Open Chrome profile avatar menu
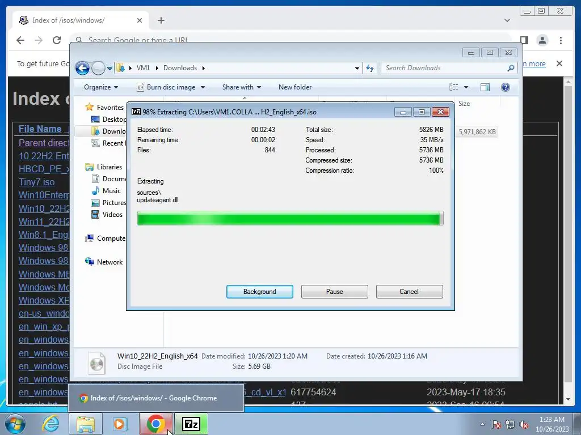The width and height of the screenshot is (581, 435). [x=542, y=40]
